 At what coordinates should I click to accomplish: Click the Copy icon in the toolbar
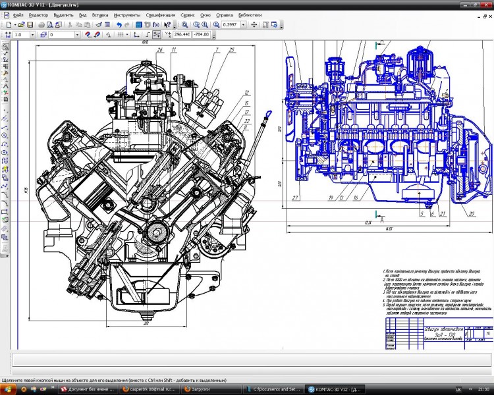point(79,24)
